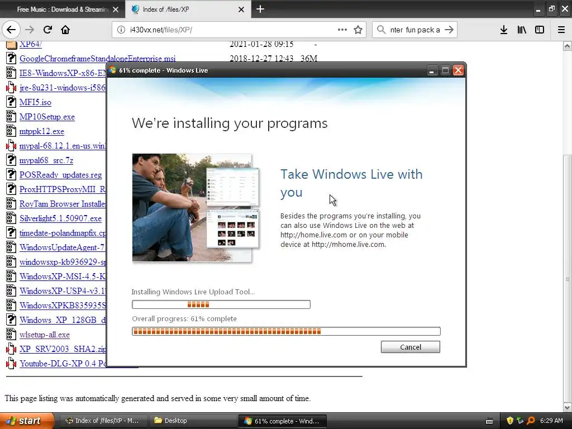Image resolution: width=572 pixels, height=429 pixels.
Task: Open POSReady_updates.reg link
Action: coord(60,175)
